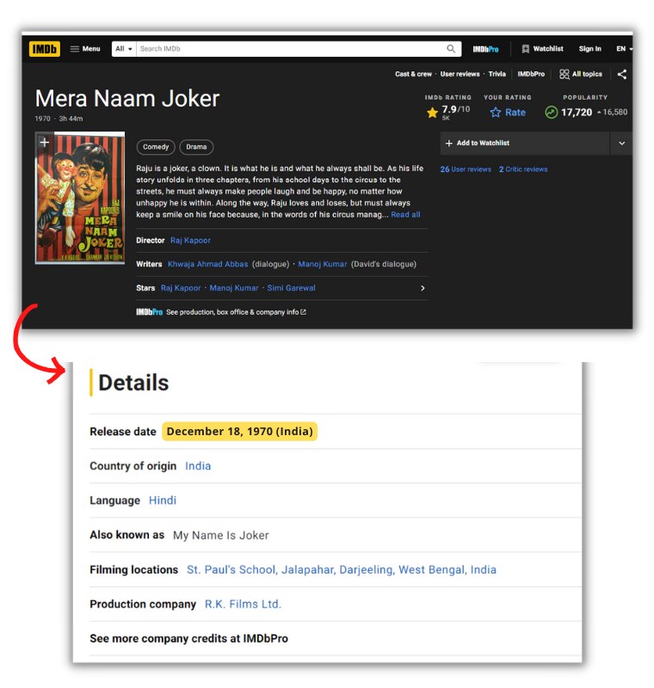654x688 pixels.
Task: Click inside the Search IMDb field
Action: 288,49
